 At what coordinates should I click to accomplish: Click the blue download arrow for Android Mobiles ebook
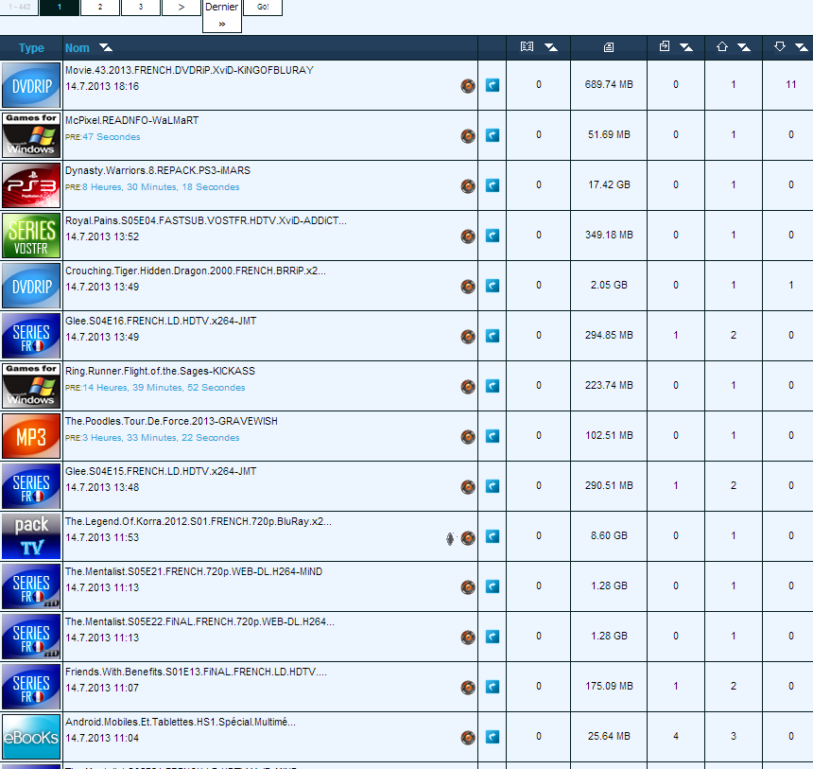click(492, 737)
